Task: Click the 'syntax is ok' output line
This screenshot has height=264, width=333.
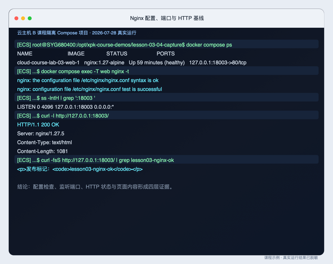Action: [88, 80]
